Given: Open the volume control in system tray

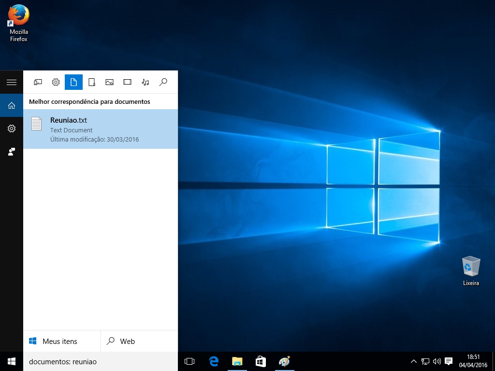Looking at the screenshot, I should [x=437, y=361].
